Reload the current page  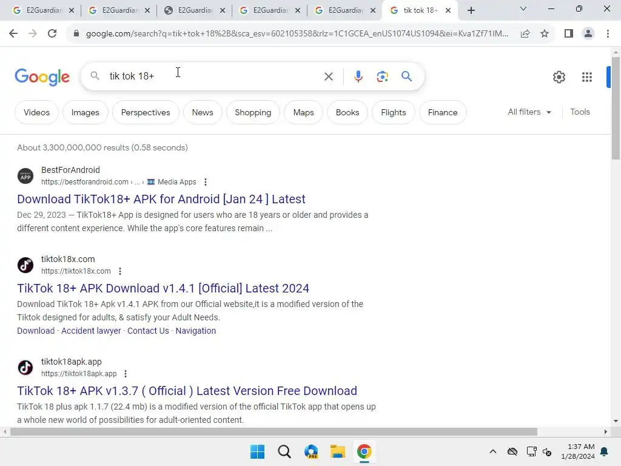pos(52,34)
